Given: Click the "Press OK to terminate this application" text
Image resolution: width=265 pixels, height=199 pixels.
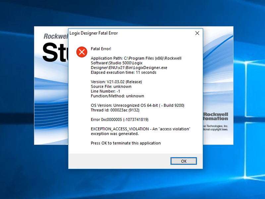Looking at the screenshot, I should (x=126, y=143).
